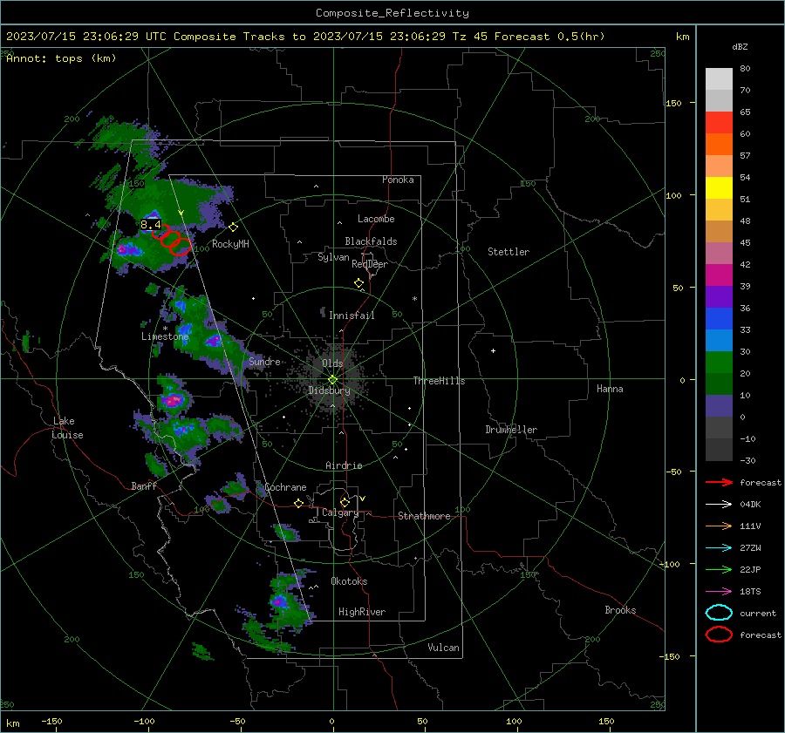
Task: Click the red forecast track ellipses on map
Action: click(171, 239)
